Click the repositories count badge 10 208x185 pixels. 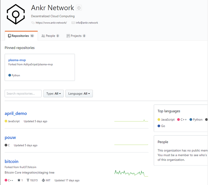click(32, 36)
